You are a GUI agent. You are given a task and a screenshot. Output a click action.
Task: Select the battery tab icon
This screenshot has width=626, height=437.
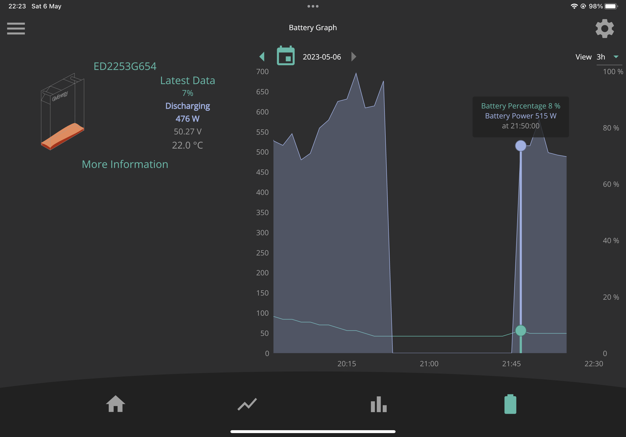(510, 404)
